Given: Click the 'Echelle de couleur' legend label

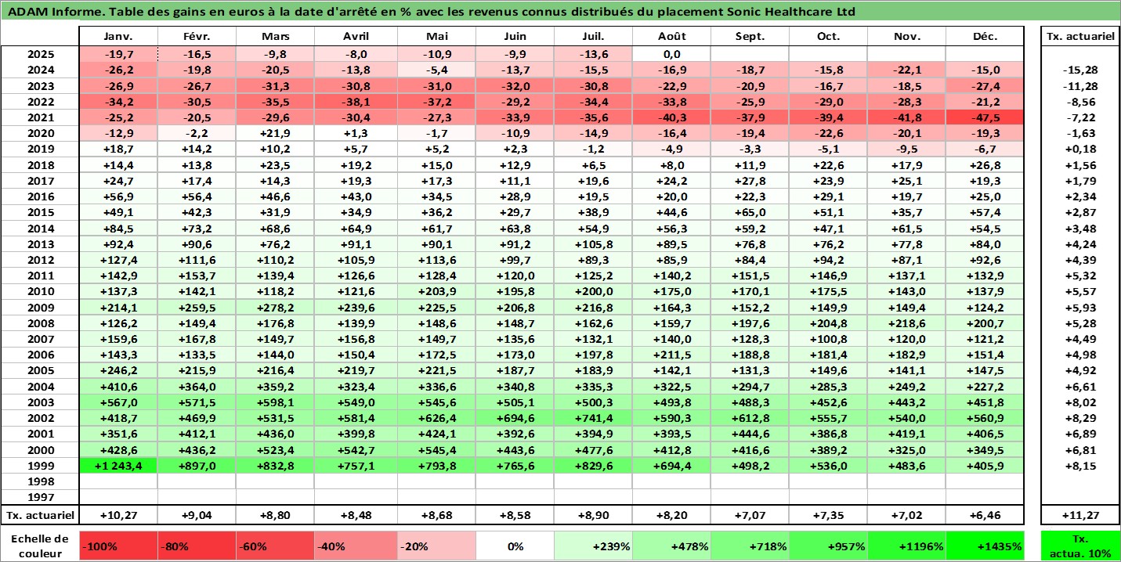Looking at the screenshot, I should coord(40,546).
